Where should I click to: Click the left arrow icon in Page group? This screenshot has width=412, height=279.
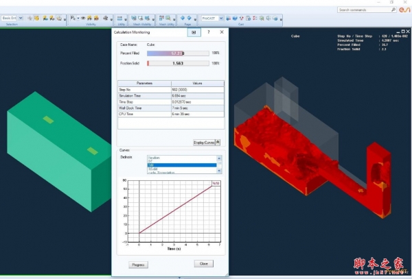[x=183, y=19]
